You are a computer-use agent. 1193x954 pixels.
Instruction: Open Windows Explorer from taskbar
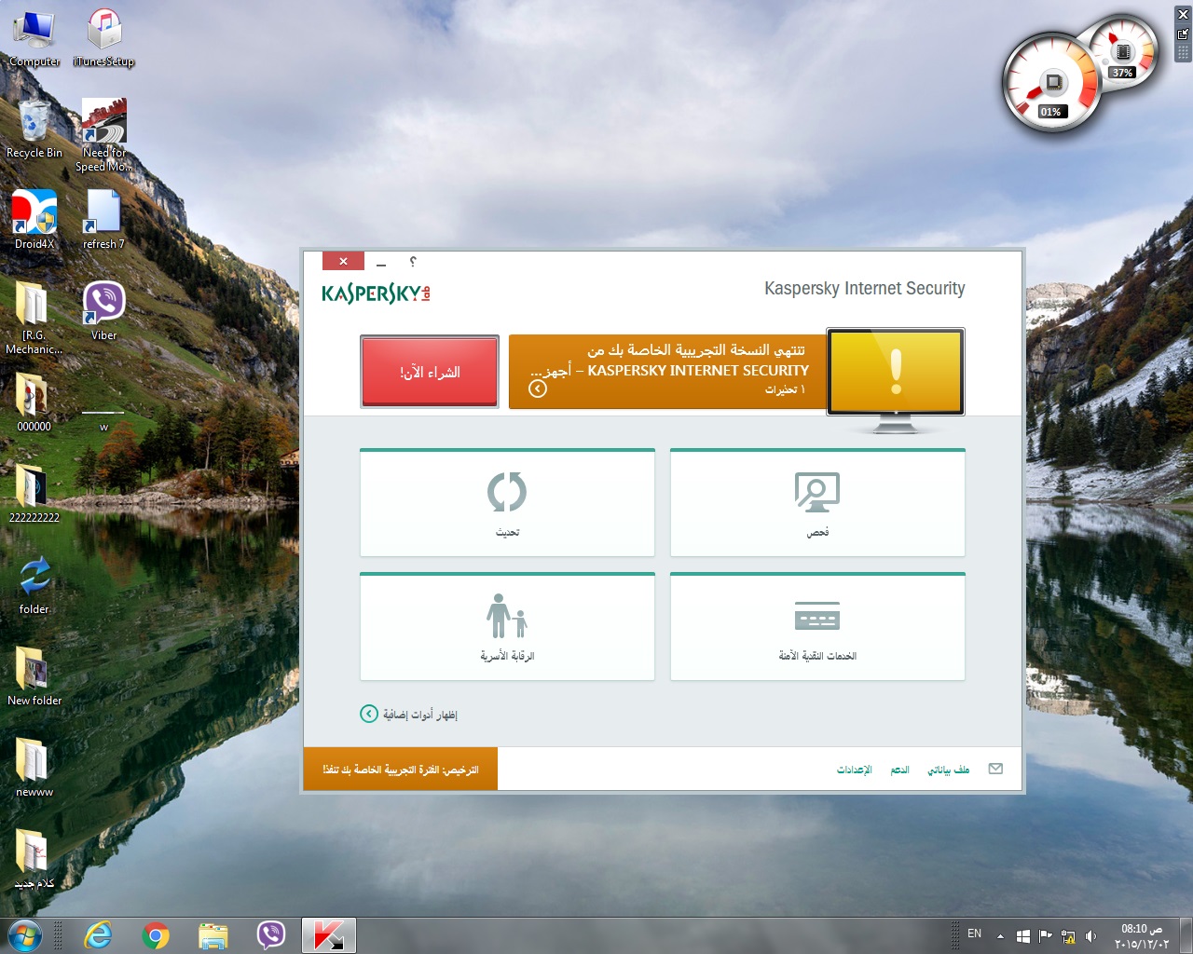point(213,935)
